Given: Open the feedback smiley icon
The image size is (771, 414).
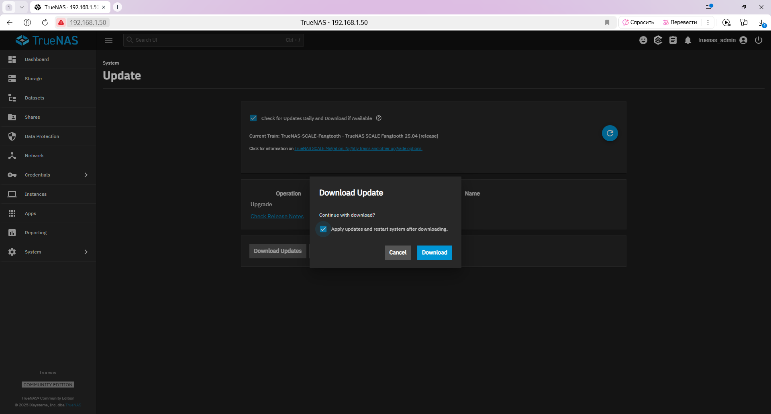Looking at the screenshot, I should point(643,40).
